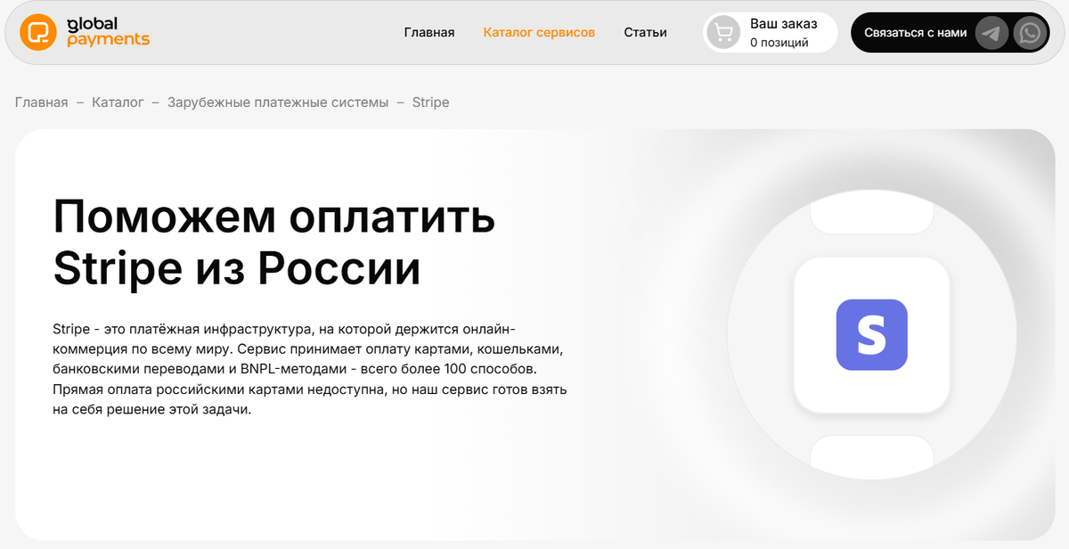Click the global payments wordmark

108,32
